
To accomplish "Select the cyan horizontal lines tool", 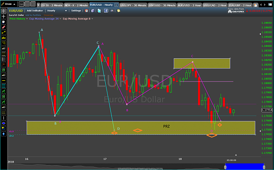I will pyautogui.click(x=4, y=86).
